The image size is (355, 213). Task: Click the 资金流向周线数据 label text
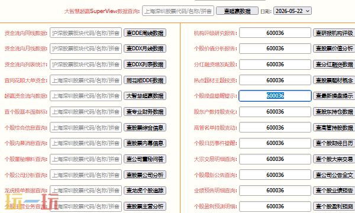pos(26,33)
